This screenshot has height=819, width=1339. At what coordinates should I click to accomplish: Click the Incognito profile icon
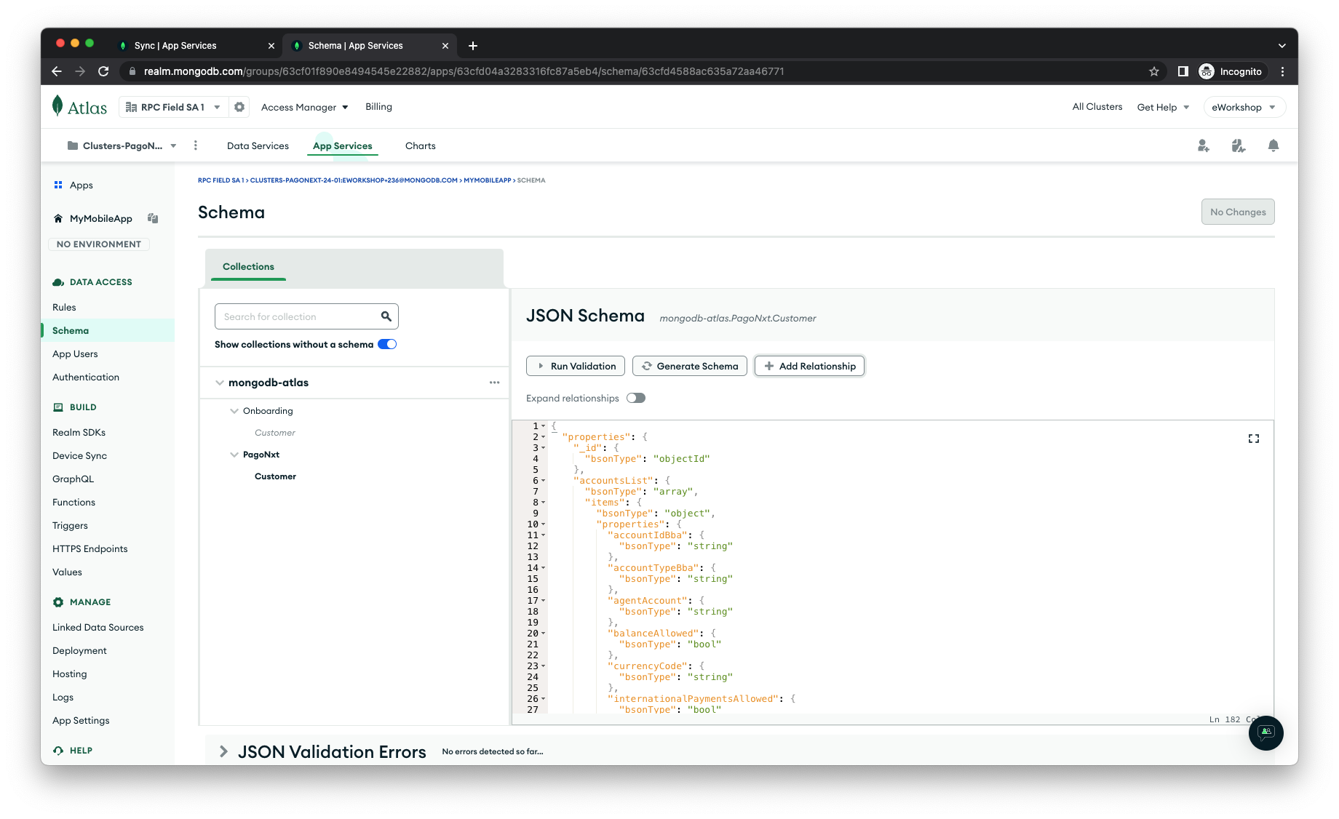click(1207, 71)
